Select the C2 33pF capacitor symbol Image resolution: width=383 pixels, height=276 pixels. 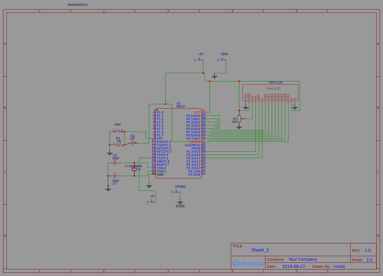pyautogui.click(x=115, y=163)
